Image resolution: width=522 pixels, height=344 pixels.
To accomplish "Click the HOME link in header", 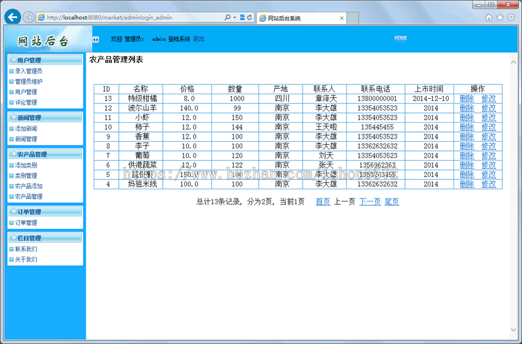I will pos(401,38).
